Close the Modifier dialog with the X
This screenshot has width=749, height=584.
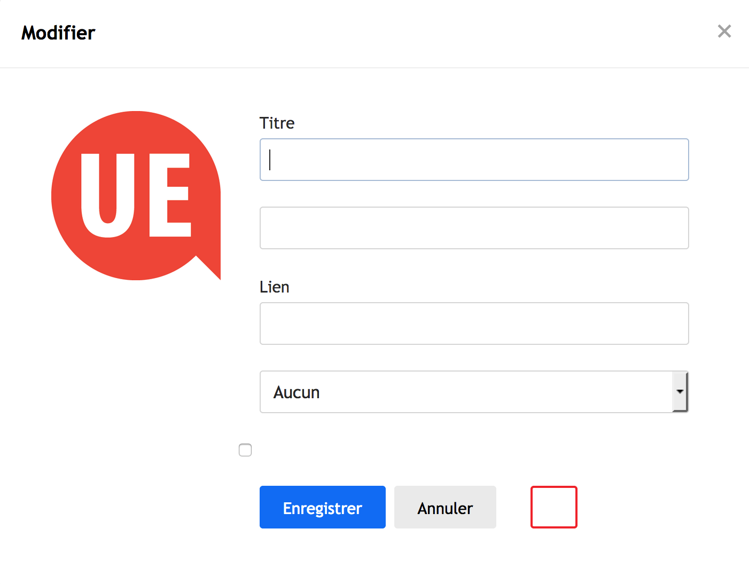724,31
